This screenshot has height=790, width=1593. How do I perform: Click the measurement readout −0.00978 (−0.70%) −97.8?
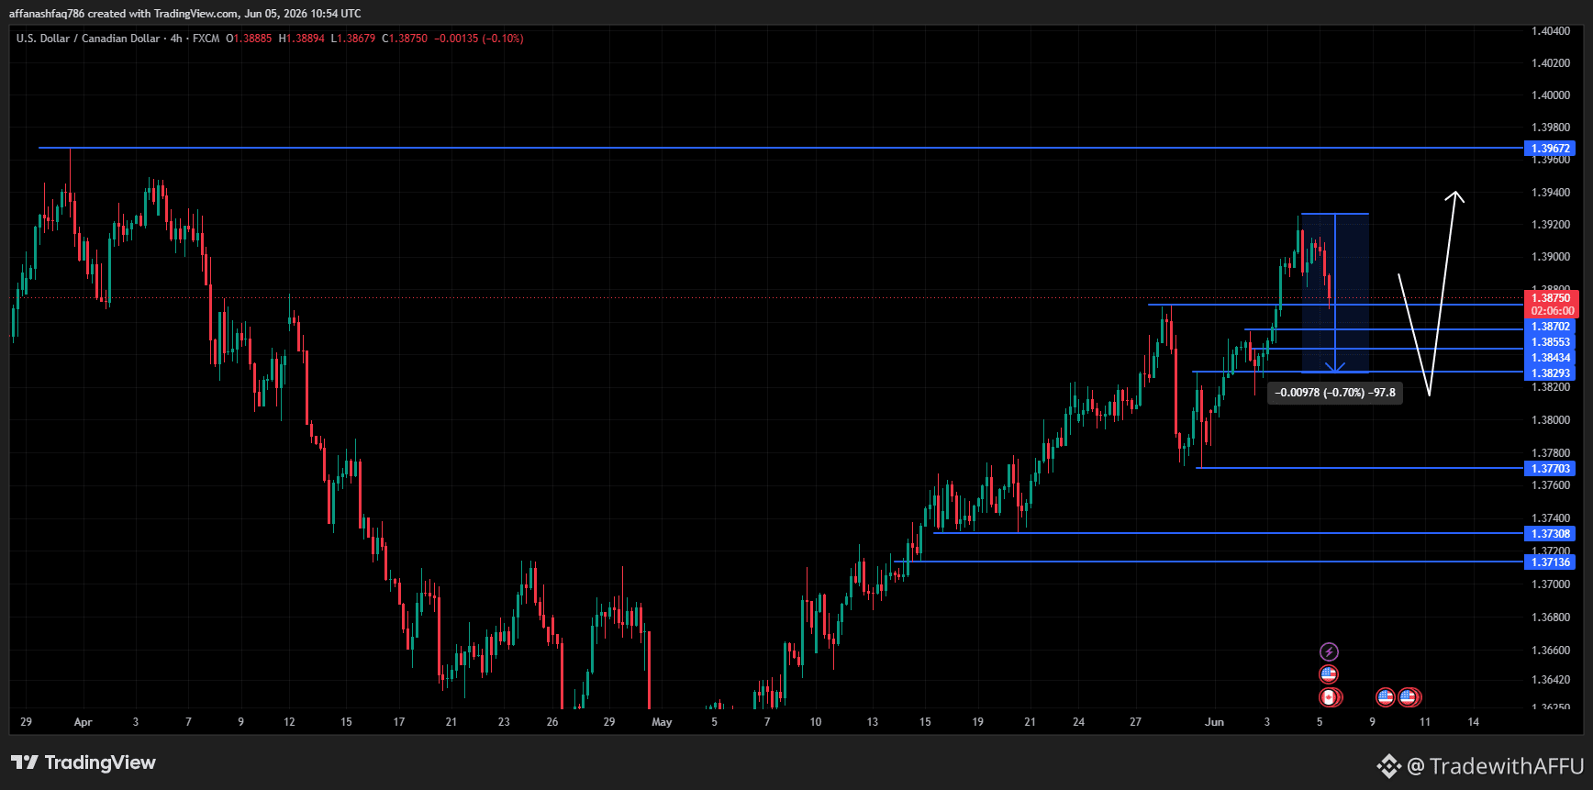coord(1335,393)
